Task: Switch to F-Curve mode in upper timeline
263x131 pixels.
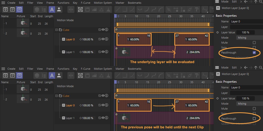Action: pyautogui.click(x=12, y=9)
